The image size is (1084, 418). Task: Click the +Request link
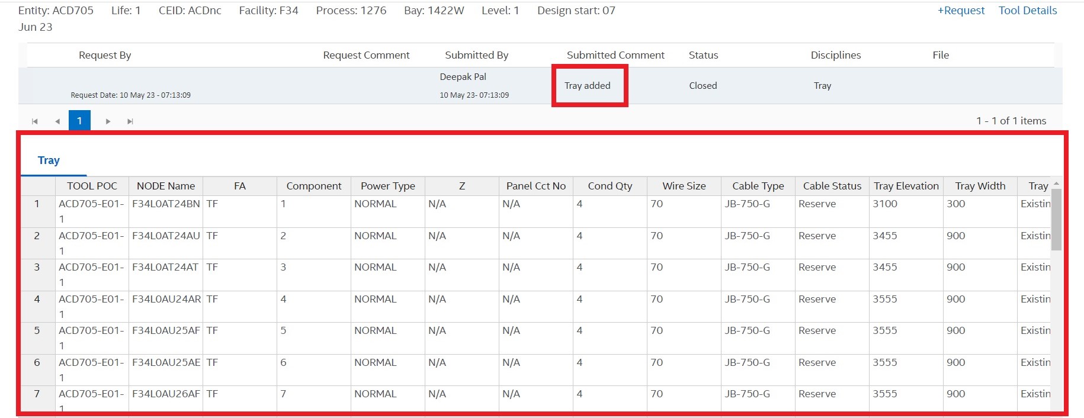[x=960, y=11]
